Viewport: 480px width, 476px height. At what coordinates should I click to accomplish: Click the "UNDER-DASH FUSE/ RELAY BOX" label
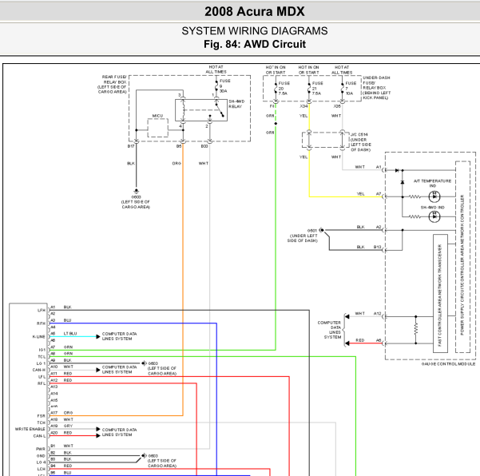[376, 82]
